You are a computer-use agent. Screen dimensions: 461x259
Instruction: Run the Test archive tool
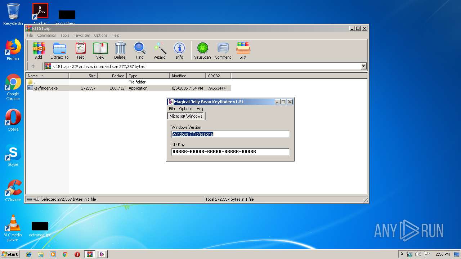click(x=80, y=50)
